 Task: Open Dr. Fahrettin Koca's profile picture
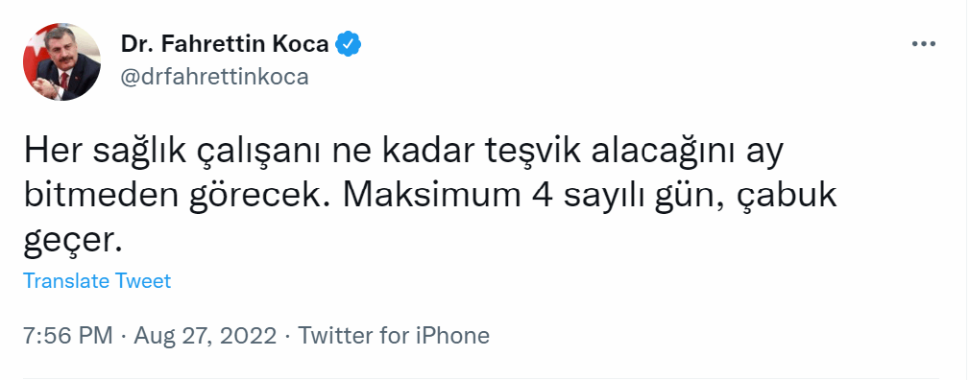coord(61,61)
